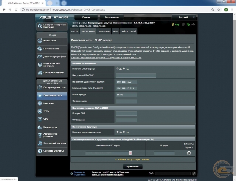The width and height of the screenshot is (236, 181).
Task: Expand the client MAC address dropdown arrow
Action: 130,153
